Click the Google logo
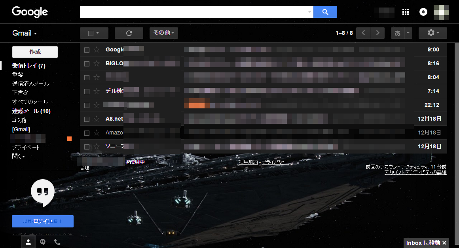 [x=30, y=12]
